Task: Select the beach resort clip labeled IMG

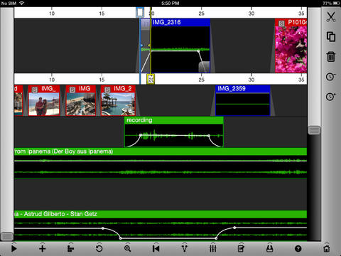Action: point(81,101)
